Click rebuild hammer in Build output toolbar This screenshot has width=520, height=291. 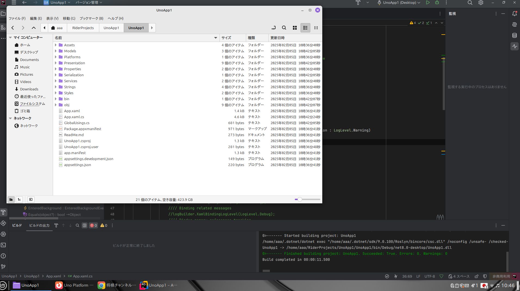click(x=56, y=225)
